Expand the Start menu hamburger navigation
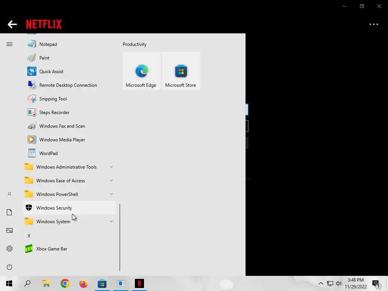 (9, 44)
